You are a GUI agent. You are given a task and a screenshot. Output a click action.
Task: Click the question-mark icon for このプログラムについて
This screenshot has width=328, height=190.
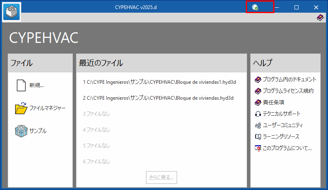pos(258,148)
